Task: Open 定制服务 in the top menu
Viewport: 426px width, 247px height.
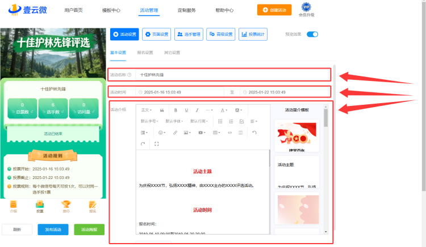Action: [187, 10]
